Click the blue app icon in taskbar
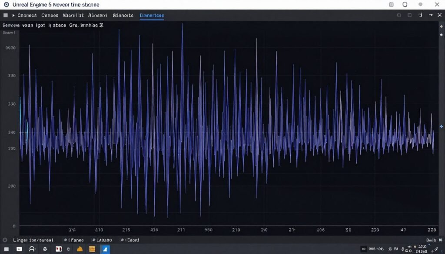 click(x=105, y=249)
